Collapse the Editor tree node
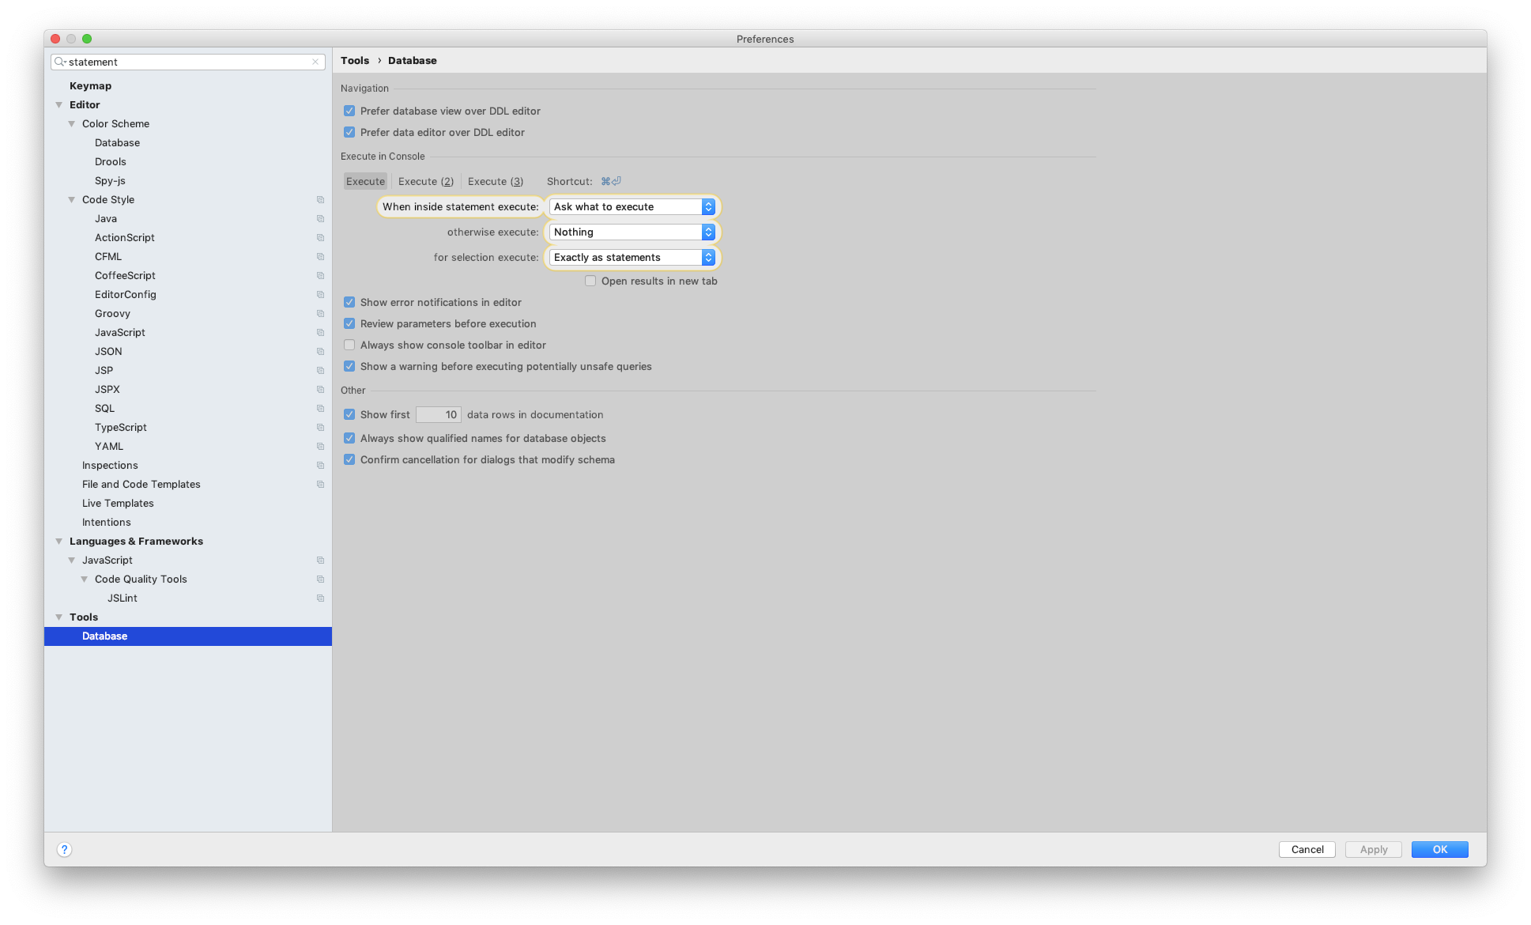1531x925 pixels. point(59,105)
